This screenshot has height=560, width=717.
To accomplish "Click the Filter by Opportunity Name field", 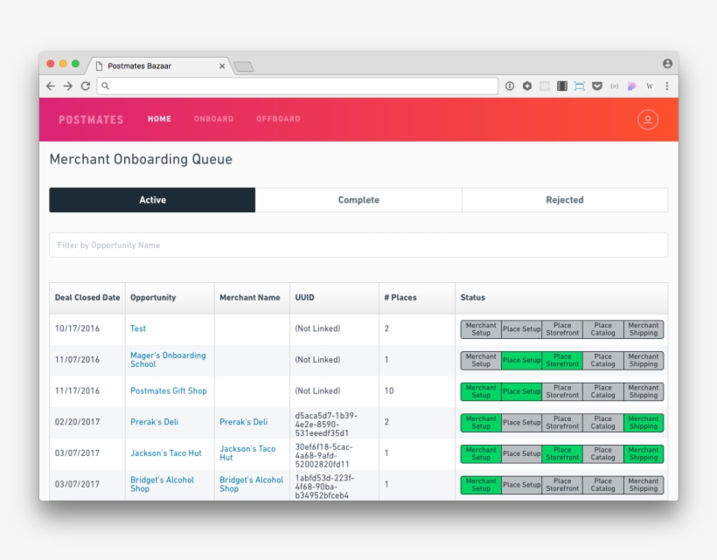I will [358, 245].
